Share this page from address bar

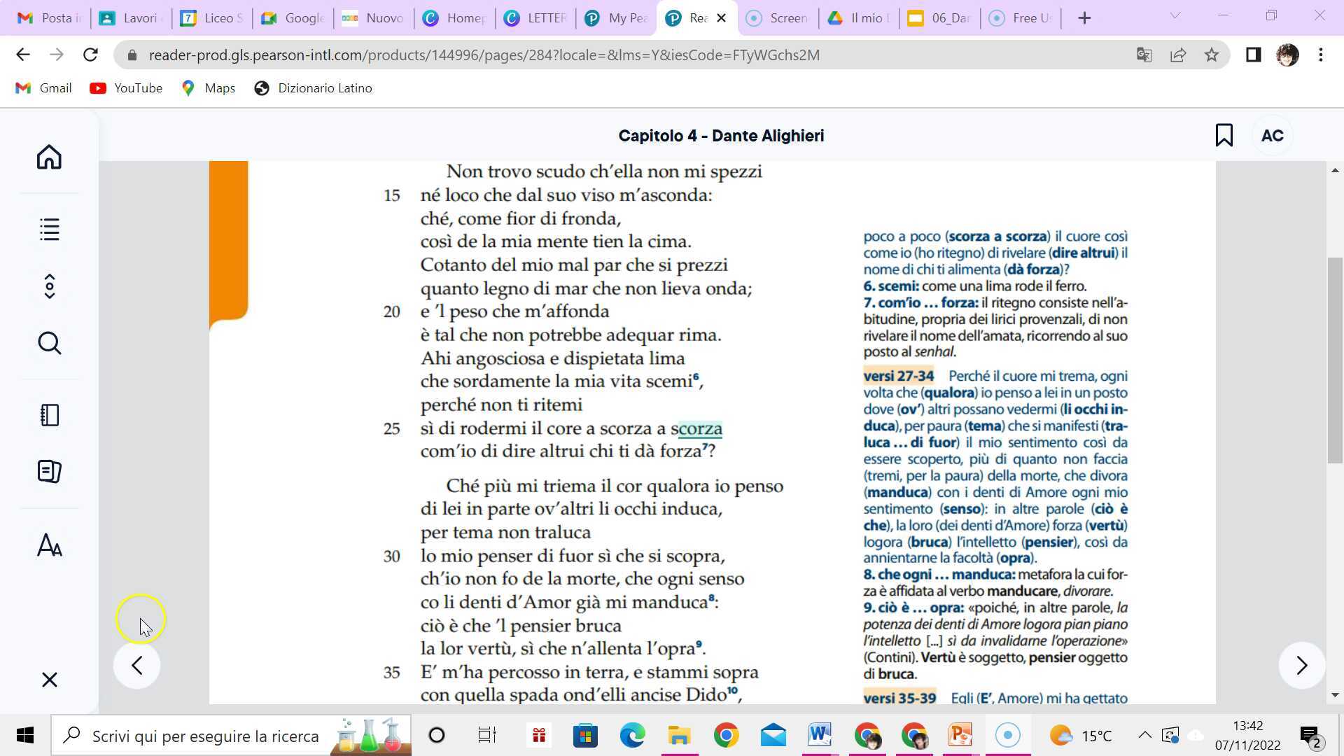[1178, 55]
